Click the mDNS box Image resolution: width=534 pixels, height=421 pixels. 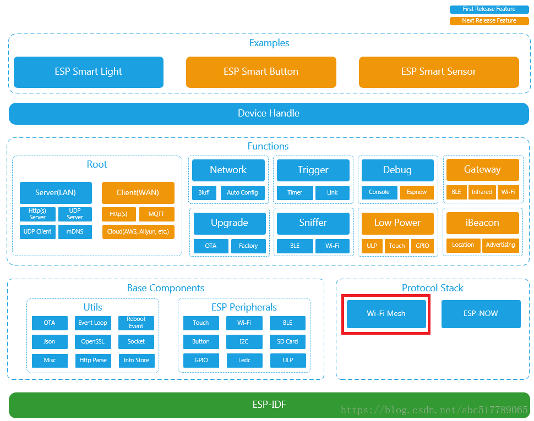[75, 232]
